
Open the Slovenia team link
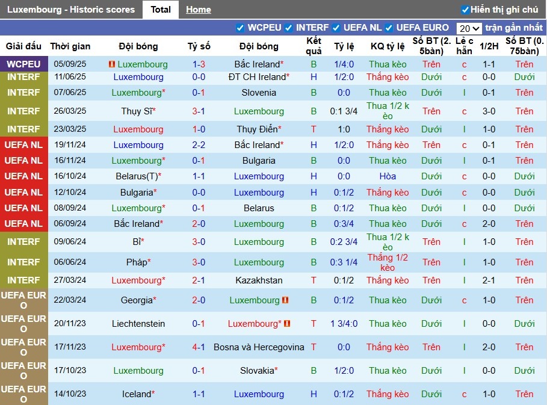click(x=259, y=93)
